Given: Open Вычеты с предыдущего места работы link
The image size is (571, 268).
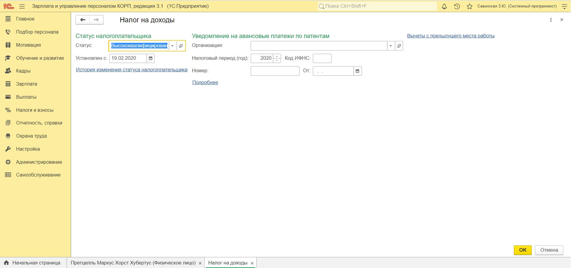Looking at the screenshot, I should tap(451, 36).
